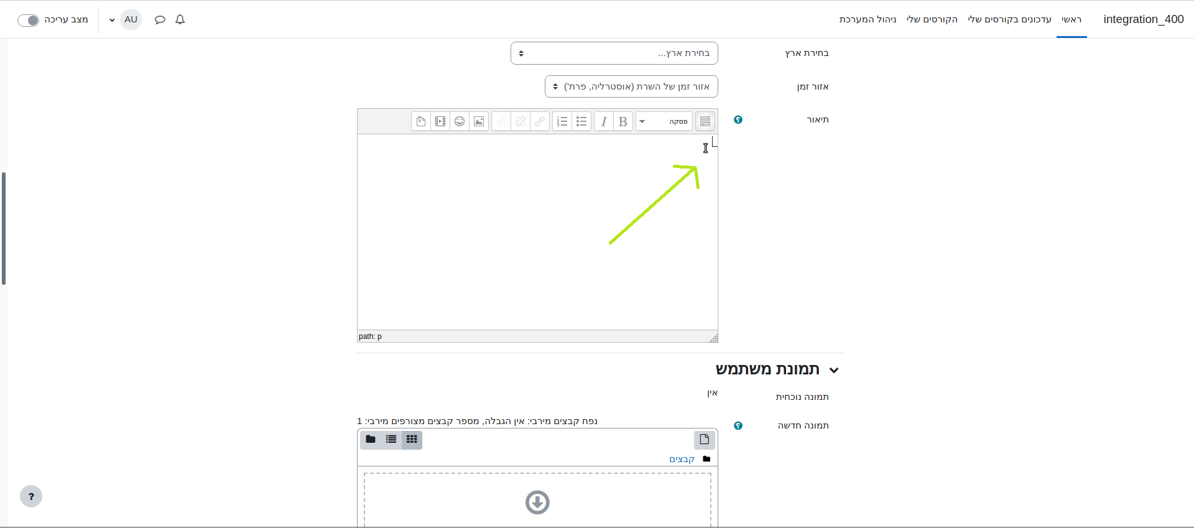Viewport: 1194px width, 528px height.
Task: Click the תמונת משתמש section heading
Action: click(x=767, y=369)
